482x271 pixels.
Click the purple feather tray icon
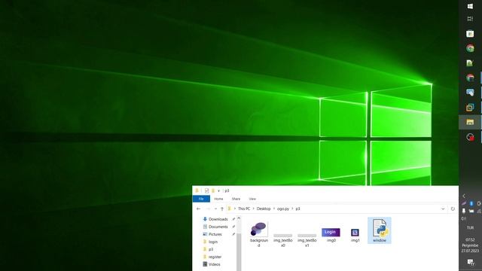click(464, 203)
